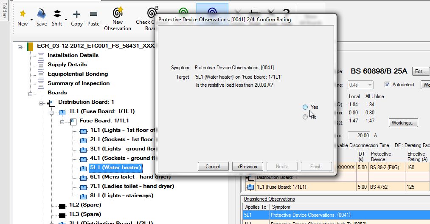Select Yes radio button in dialog
Image resolution: width=430 pixels, height=224 pixels.
click(305, 107)
